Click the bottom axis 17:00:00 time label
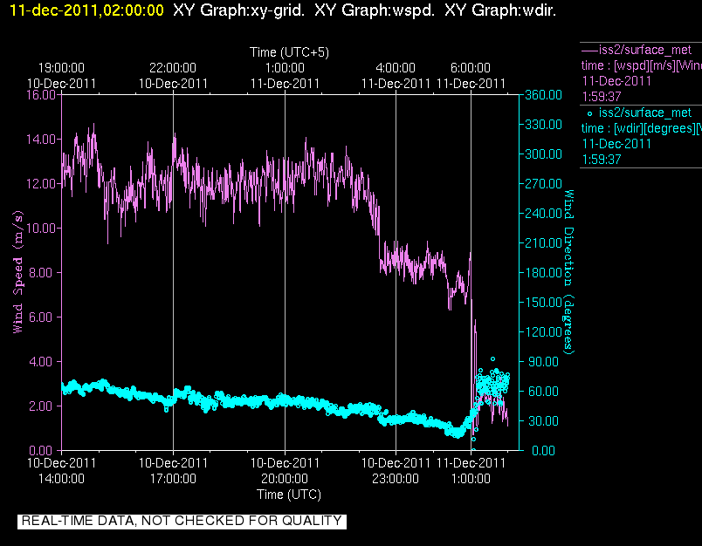Image resolution: width=702 pixels, height=546 pixels. (x=173, y=479)
